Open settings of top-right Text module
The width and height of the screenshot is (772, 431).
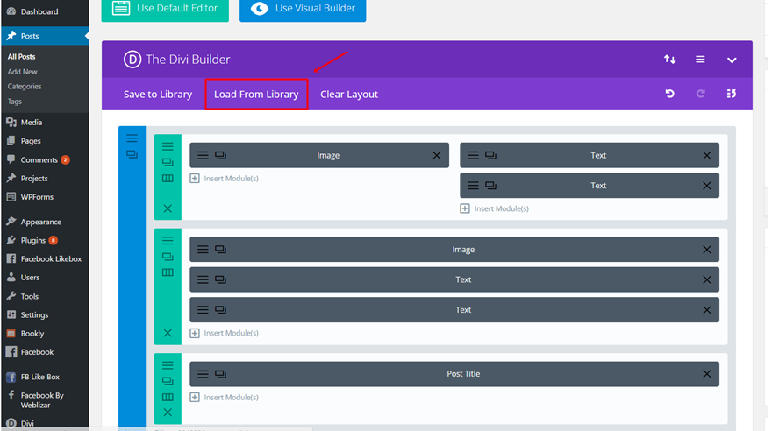[x=473, y=155]
